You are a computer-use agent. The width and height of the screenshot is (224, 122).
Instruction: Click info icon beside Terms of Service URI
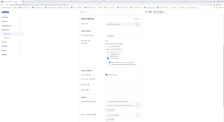pos(94,79)
